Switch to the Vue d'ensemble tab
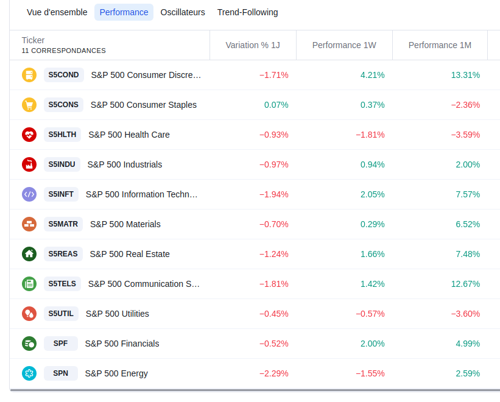The image size is (500, 402). coord(57,12)
